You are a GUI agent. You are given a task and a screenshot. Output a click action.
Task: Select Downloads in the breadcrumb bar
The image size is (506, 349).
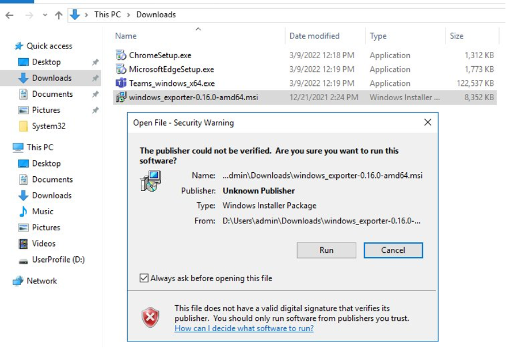click(x=155, y=14)
